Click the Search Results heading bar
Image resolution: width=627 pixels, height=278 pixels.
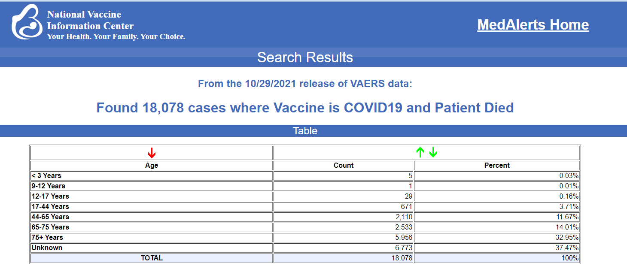313,57
